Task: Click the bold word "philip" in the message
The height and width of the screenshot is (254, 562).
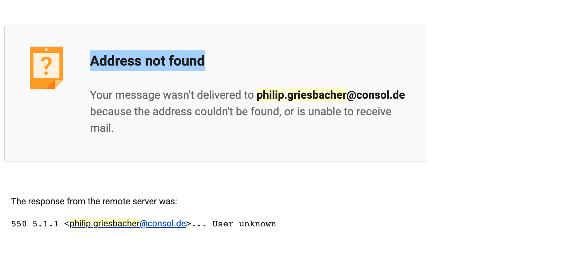Action: pyautogui.click(x=270, y=95)
